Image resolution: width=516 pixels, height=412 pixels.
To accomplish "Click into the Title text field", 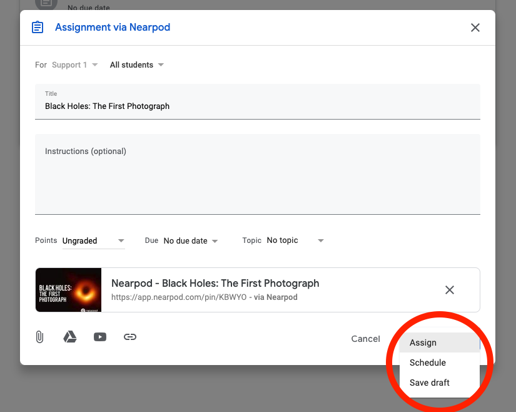I will pos(257,106).
